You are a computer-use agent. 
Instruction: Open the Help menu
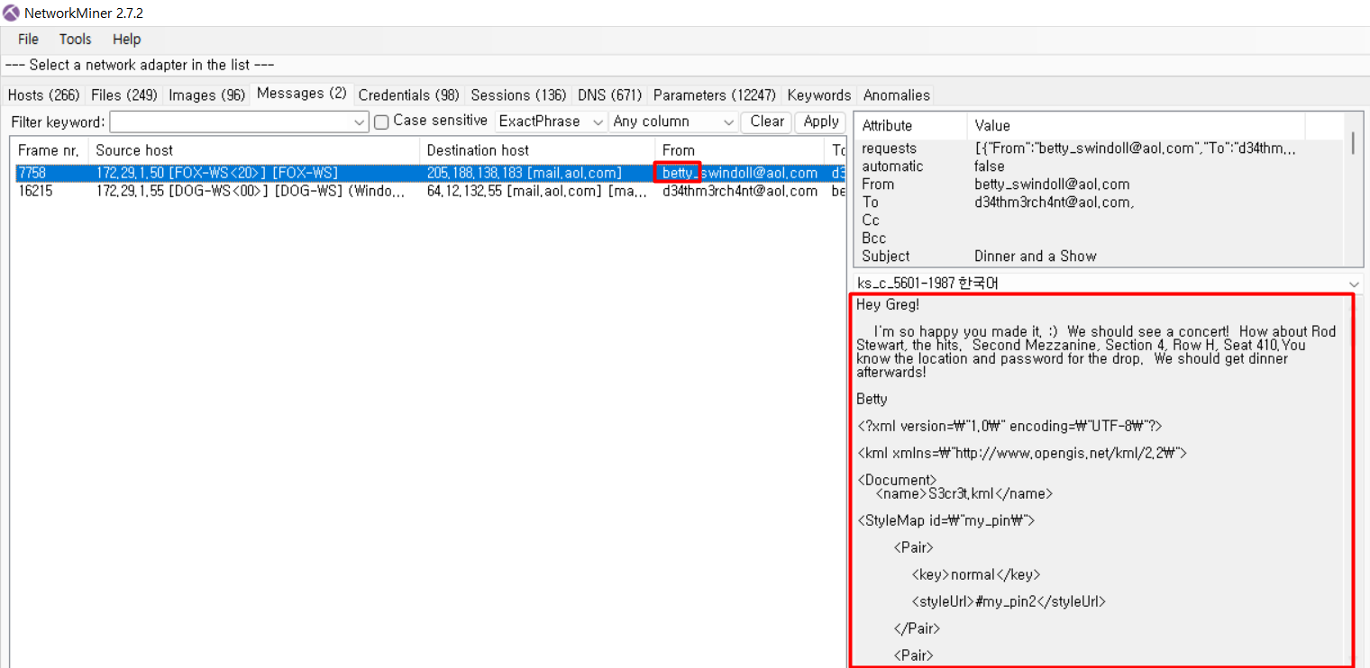[127, 40]
